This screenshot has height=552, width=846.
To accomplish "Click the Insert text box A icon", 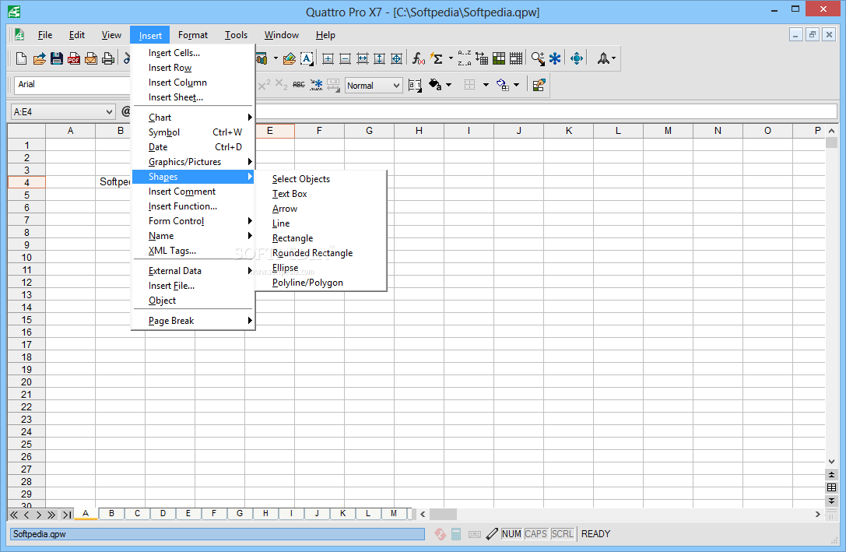I will tap(307, 58).
